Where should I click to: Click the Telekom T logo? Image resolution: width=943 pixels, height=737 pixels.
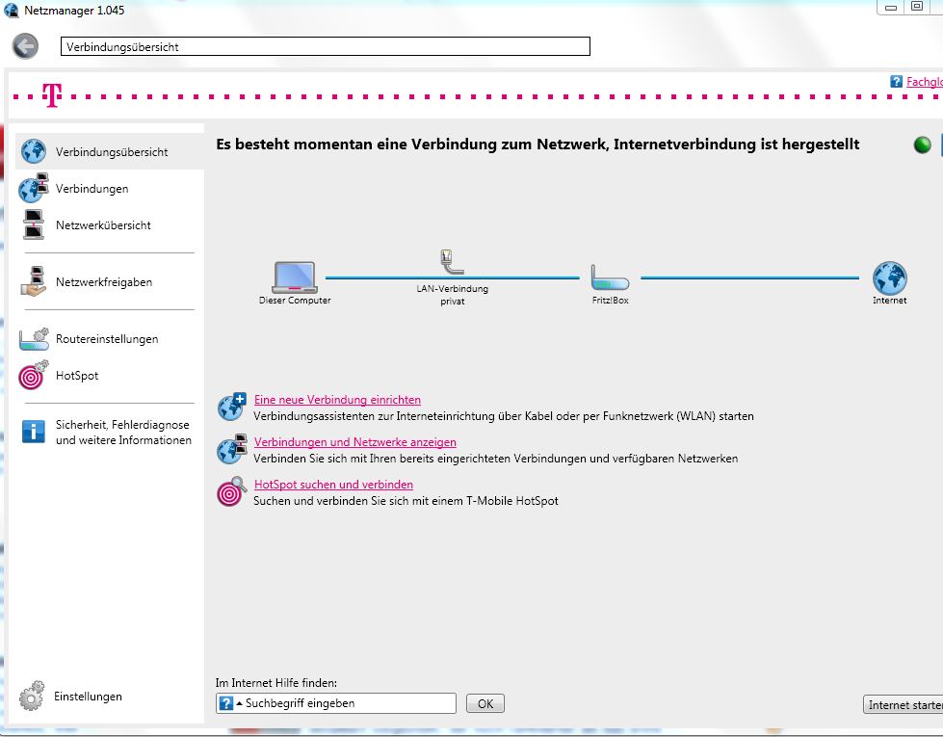click(52, 95)
